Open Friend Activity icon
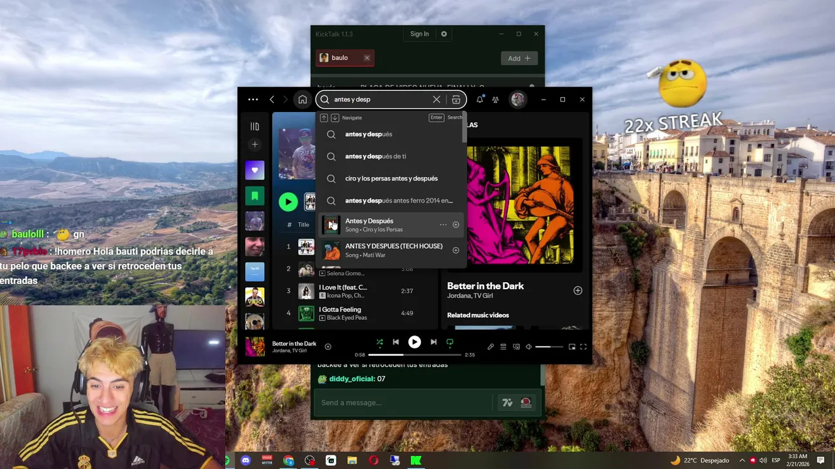 [x=496, y=100]
